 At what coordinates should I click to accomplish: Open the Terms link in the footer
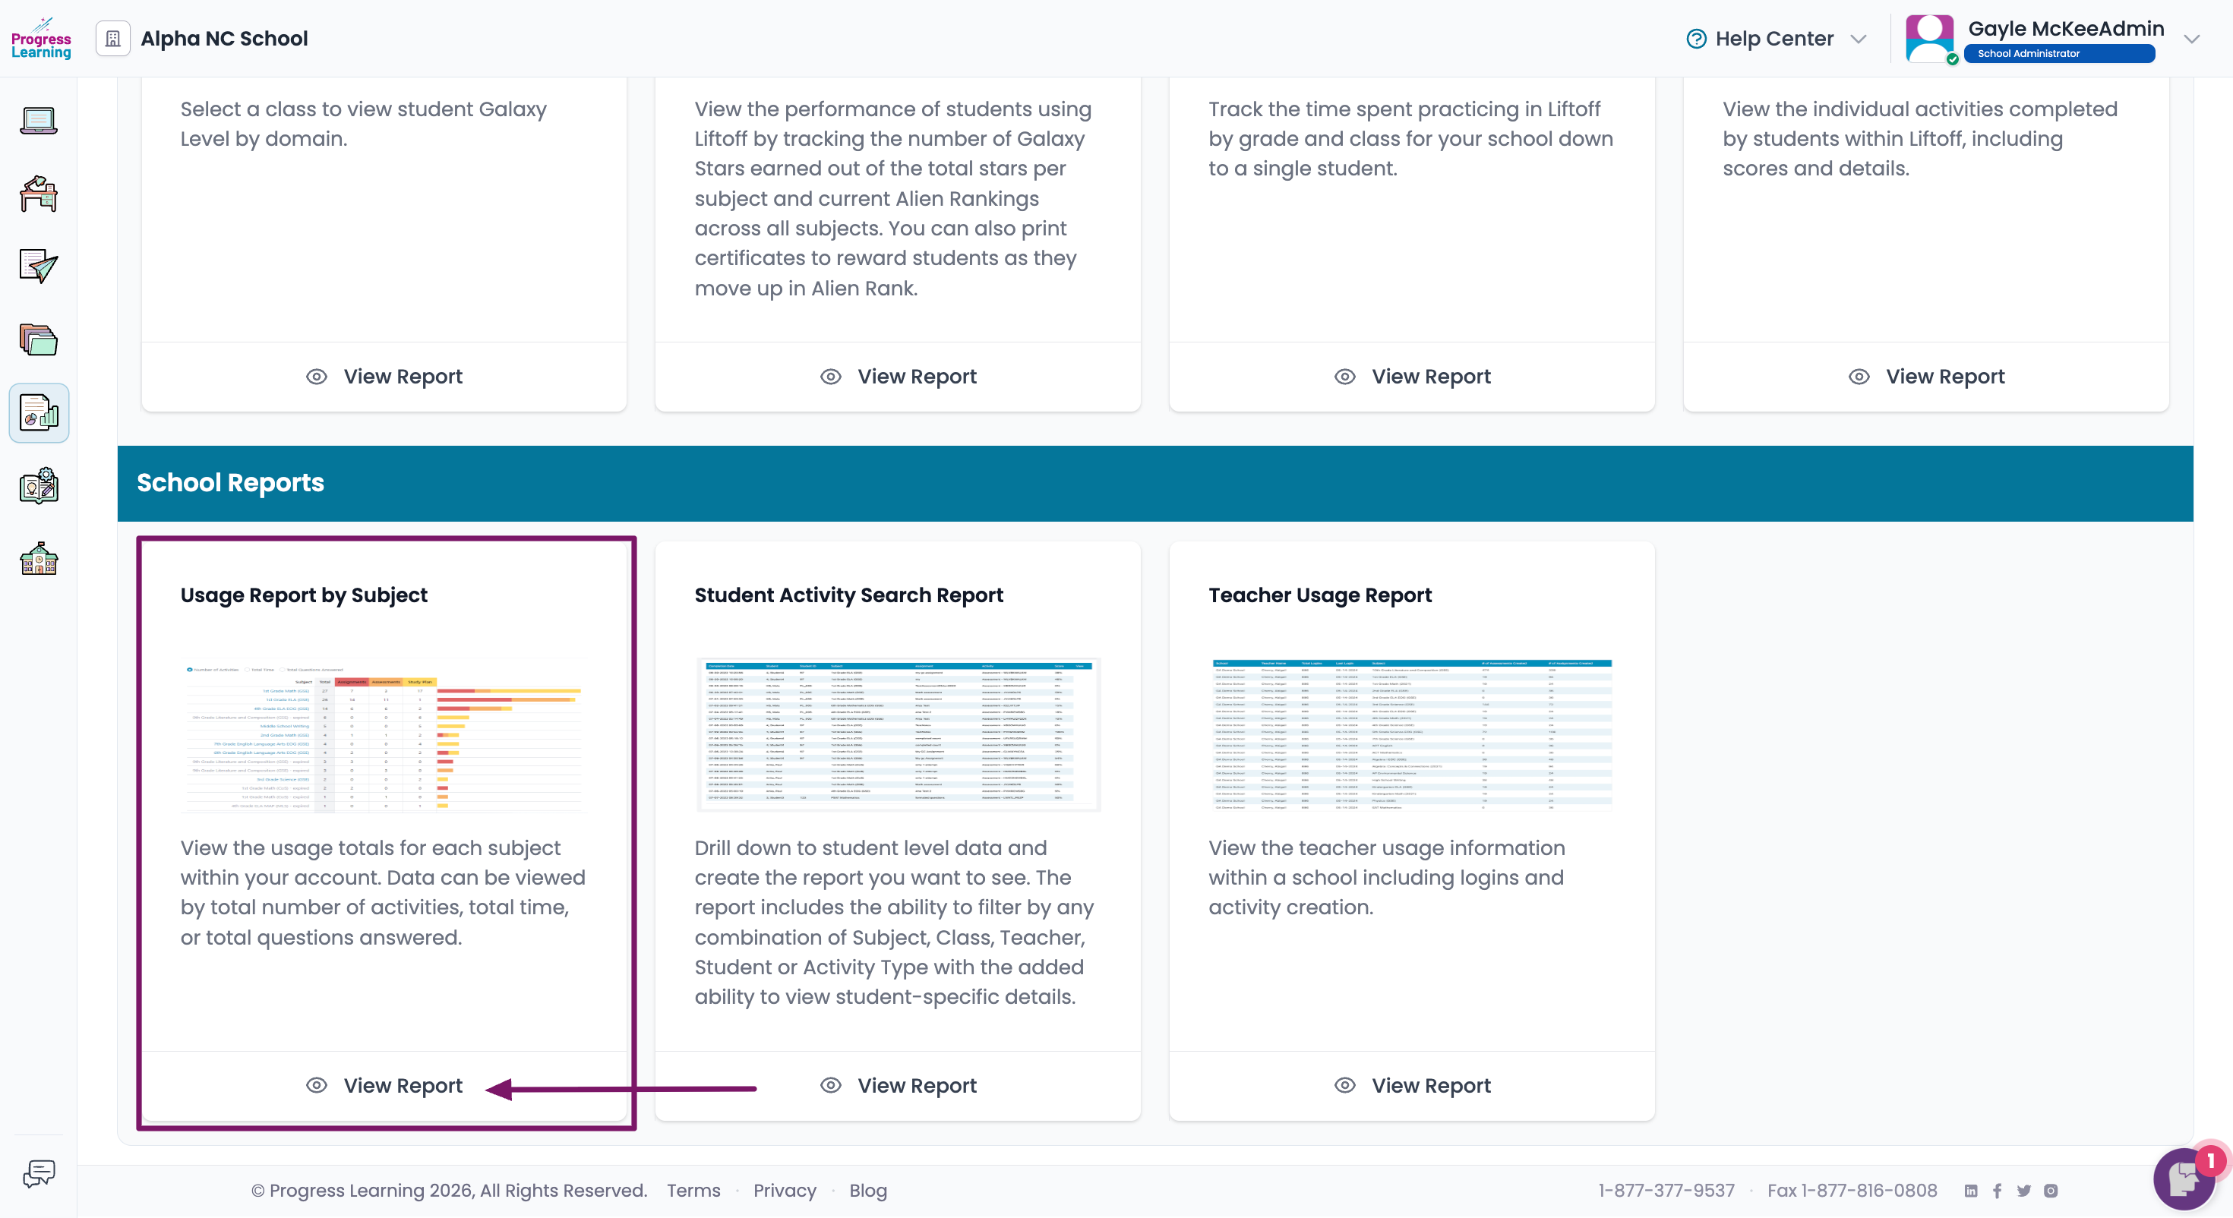(693, 1191)
